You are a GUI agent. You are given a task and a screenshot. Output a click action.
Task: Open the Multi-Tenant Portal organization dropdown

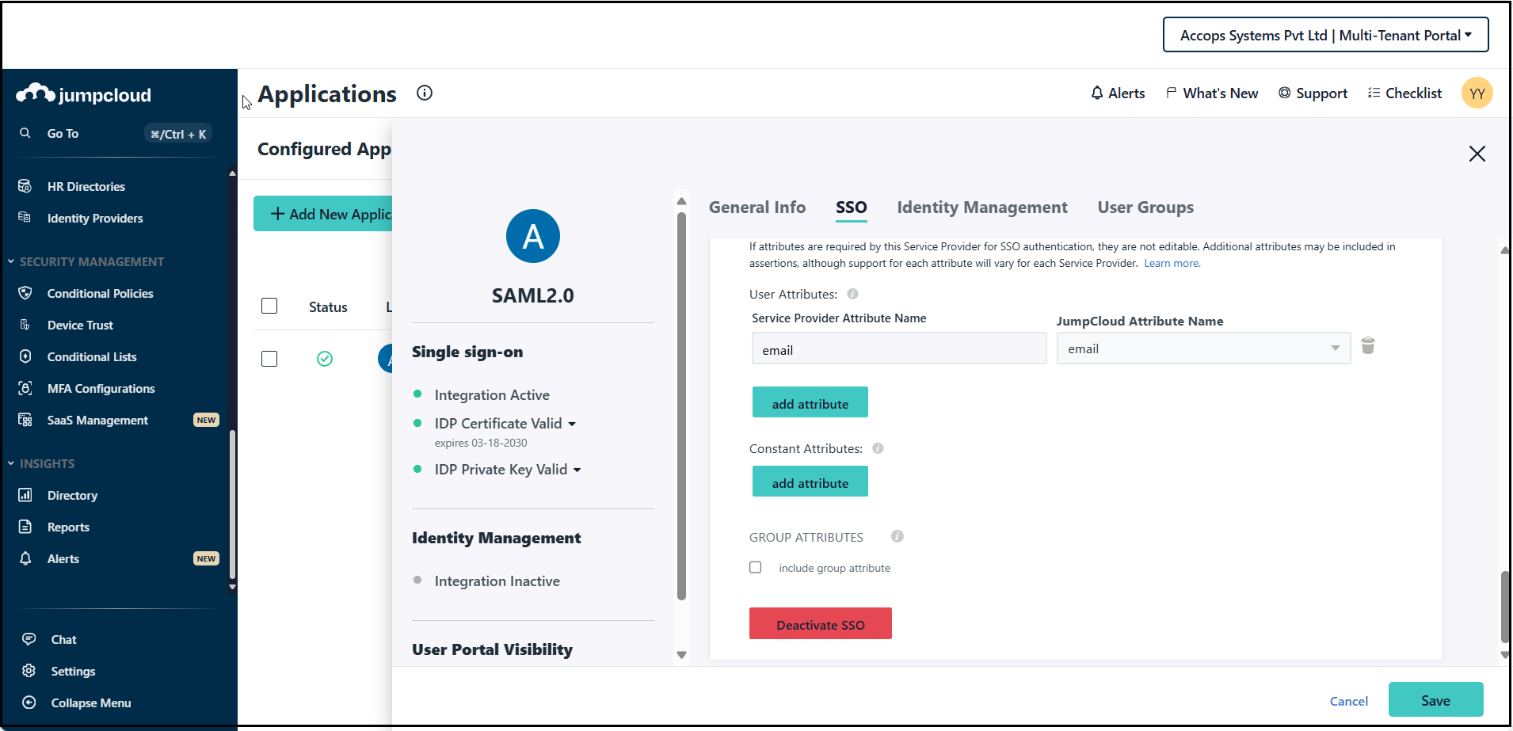(x=1325, y=36)
